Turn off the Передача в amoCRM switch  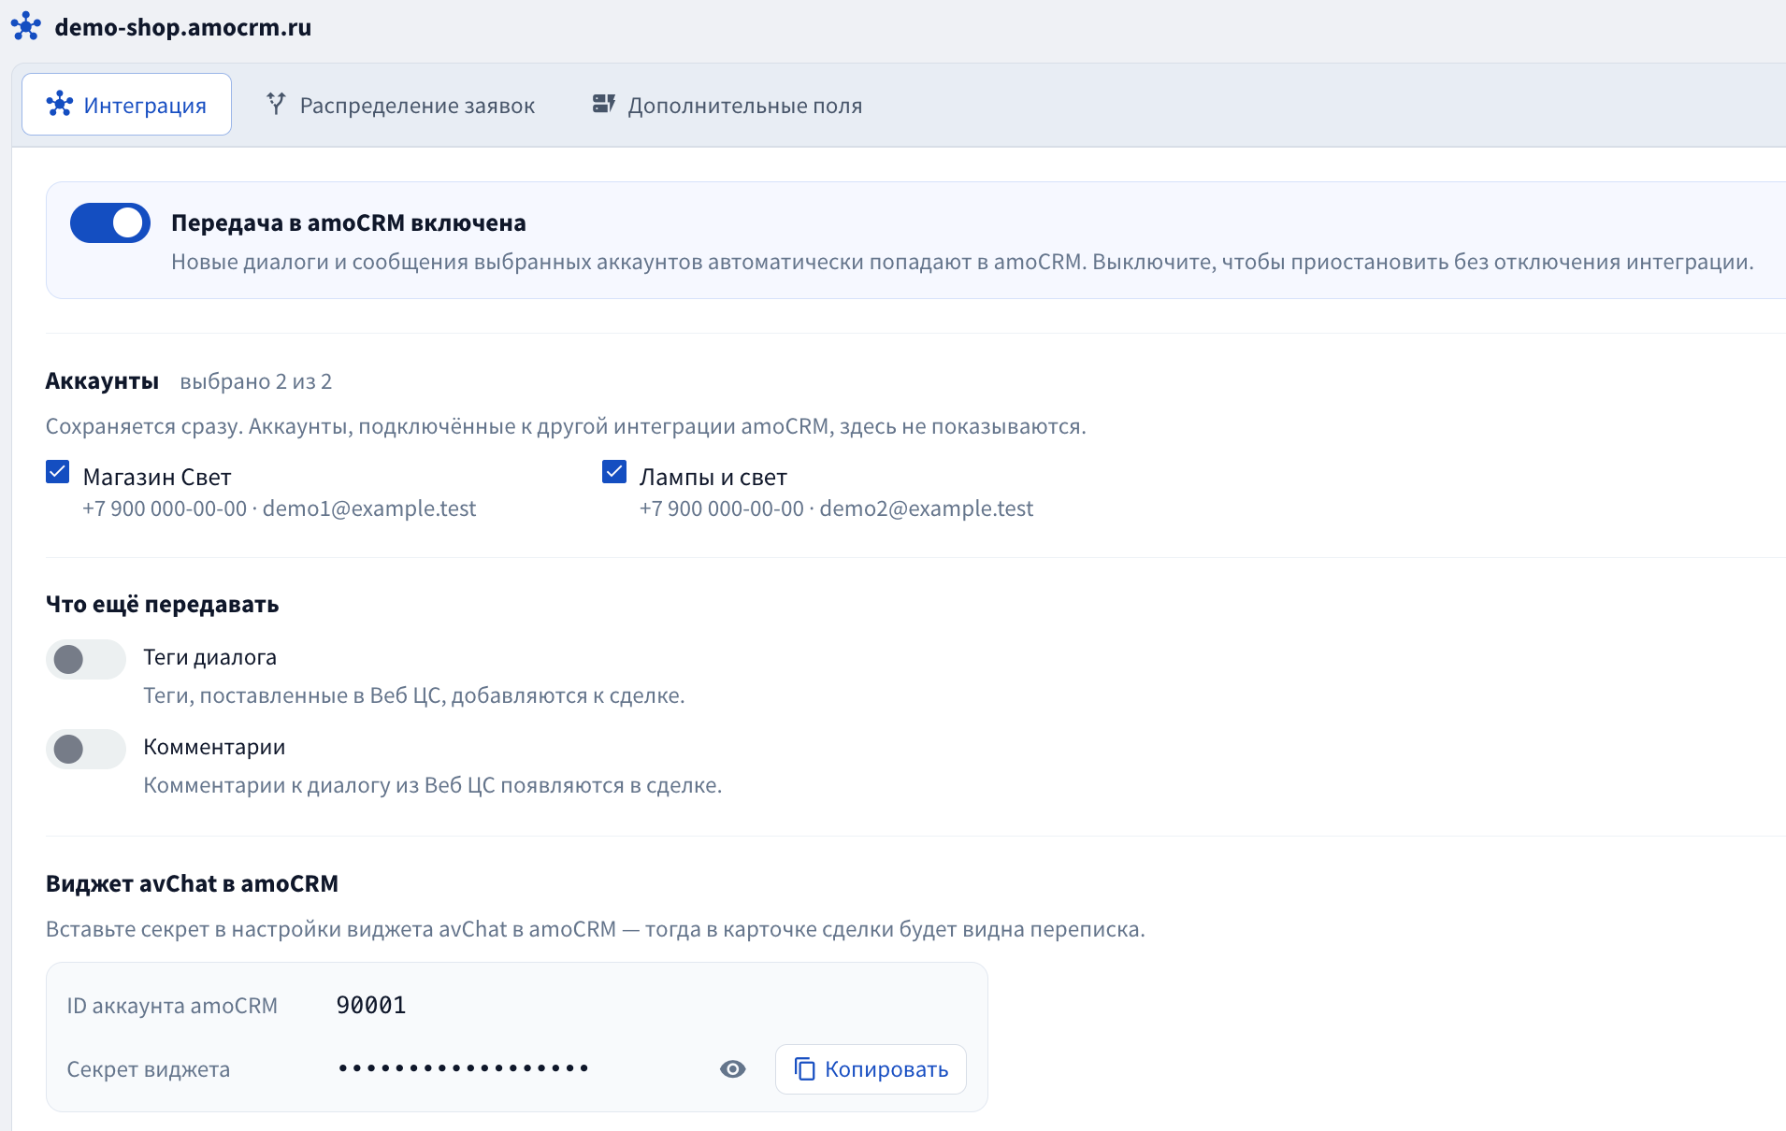(x=110, y=222)
